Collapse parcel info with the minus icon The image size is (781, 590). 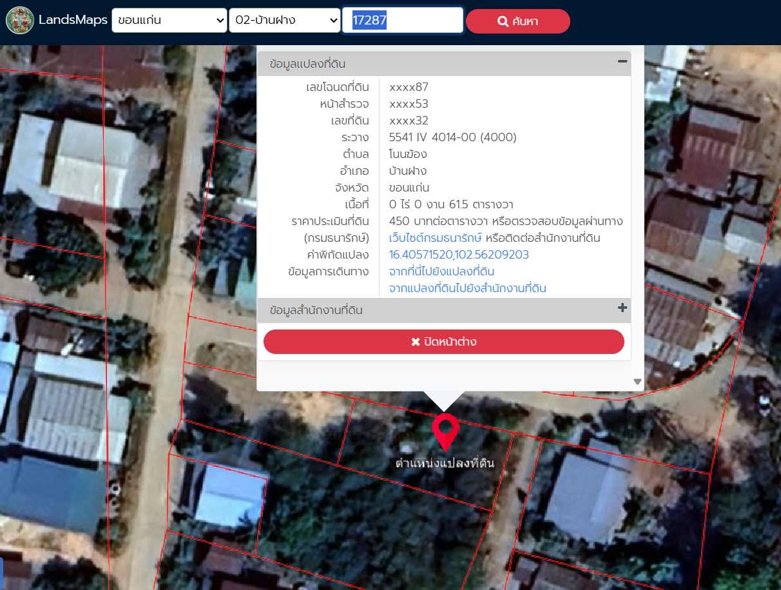622,62
